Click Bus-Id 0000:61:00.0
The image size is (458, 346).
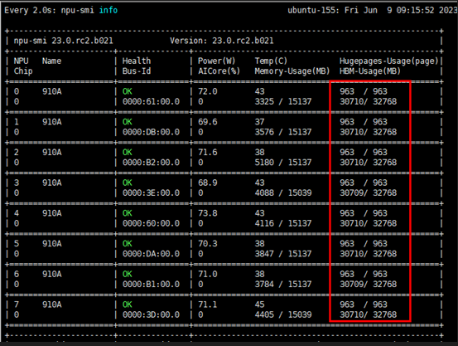[x=151, y=101]
